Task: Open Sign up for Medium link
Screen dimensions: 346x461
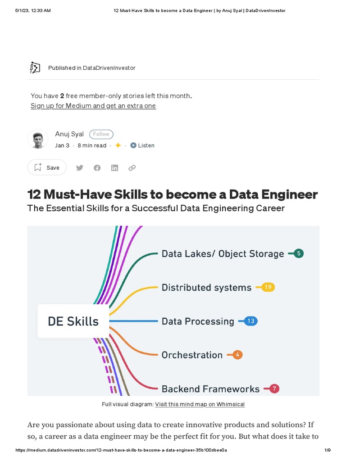Action: click(x=93, y=106)
